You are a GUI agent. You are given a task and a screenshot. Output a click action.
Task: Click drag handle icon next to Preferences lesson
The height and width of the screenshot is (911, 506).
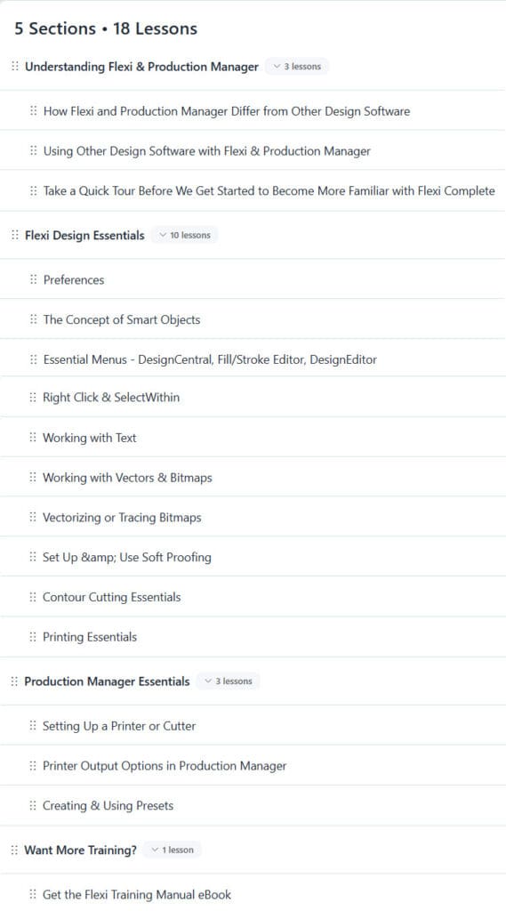coord(33,279)
